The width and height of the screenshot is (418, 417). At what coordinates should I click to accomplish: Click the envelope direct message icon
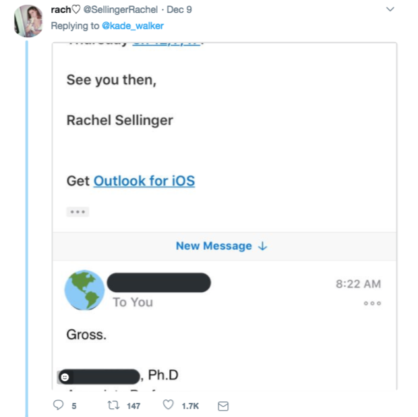223,406
